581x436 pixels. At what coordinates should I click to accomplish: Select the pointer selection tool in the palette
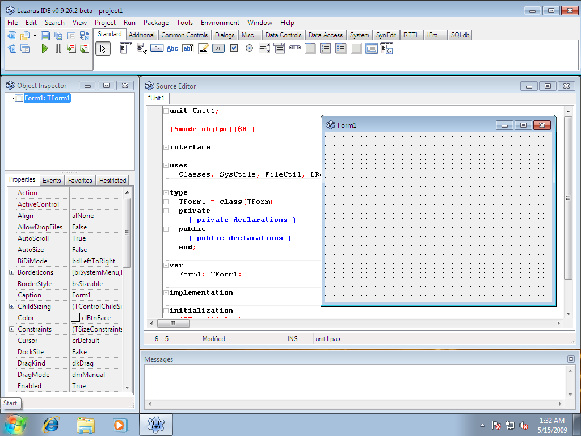[x=103, y=49]
